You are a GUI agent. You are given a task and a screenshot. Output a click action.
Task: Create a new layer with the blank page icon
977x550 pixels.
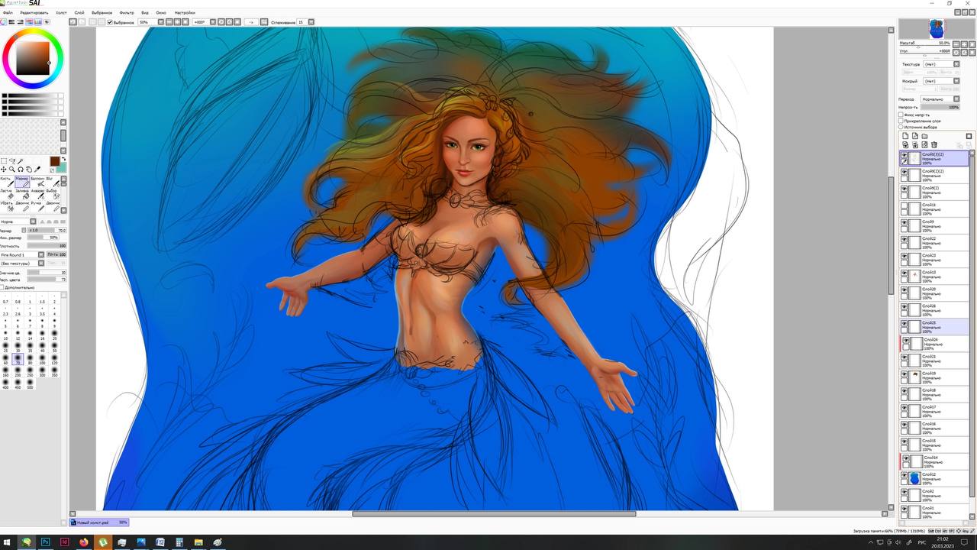pos(905,136)
